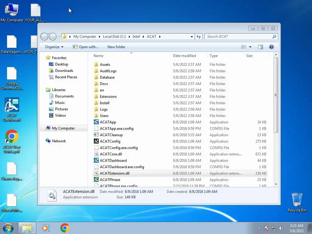Click the Explorer Help question mark icon

(x=271, y=47)
